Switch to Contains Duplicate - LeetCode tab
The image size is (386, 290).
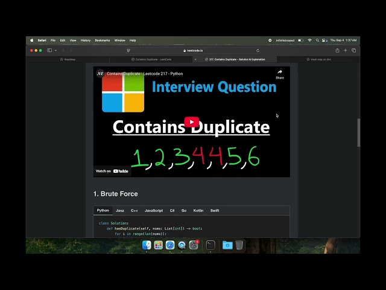[x=151, y=59]
